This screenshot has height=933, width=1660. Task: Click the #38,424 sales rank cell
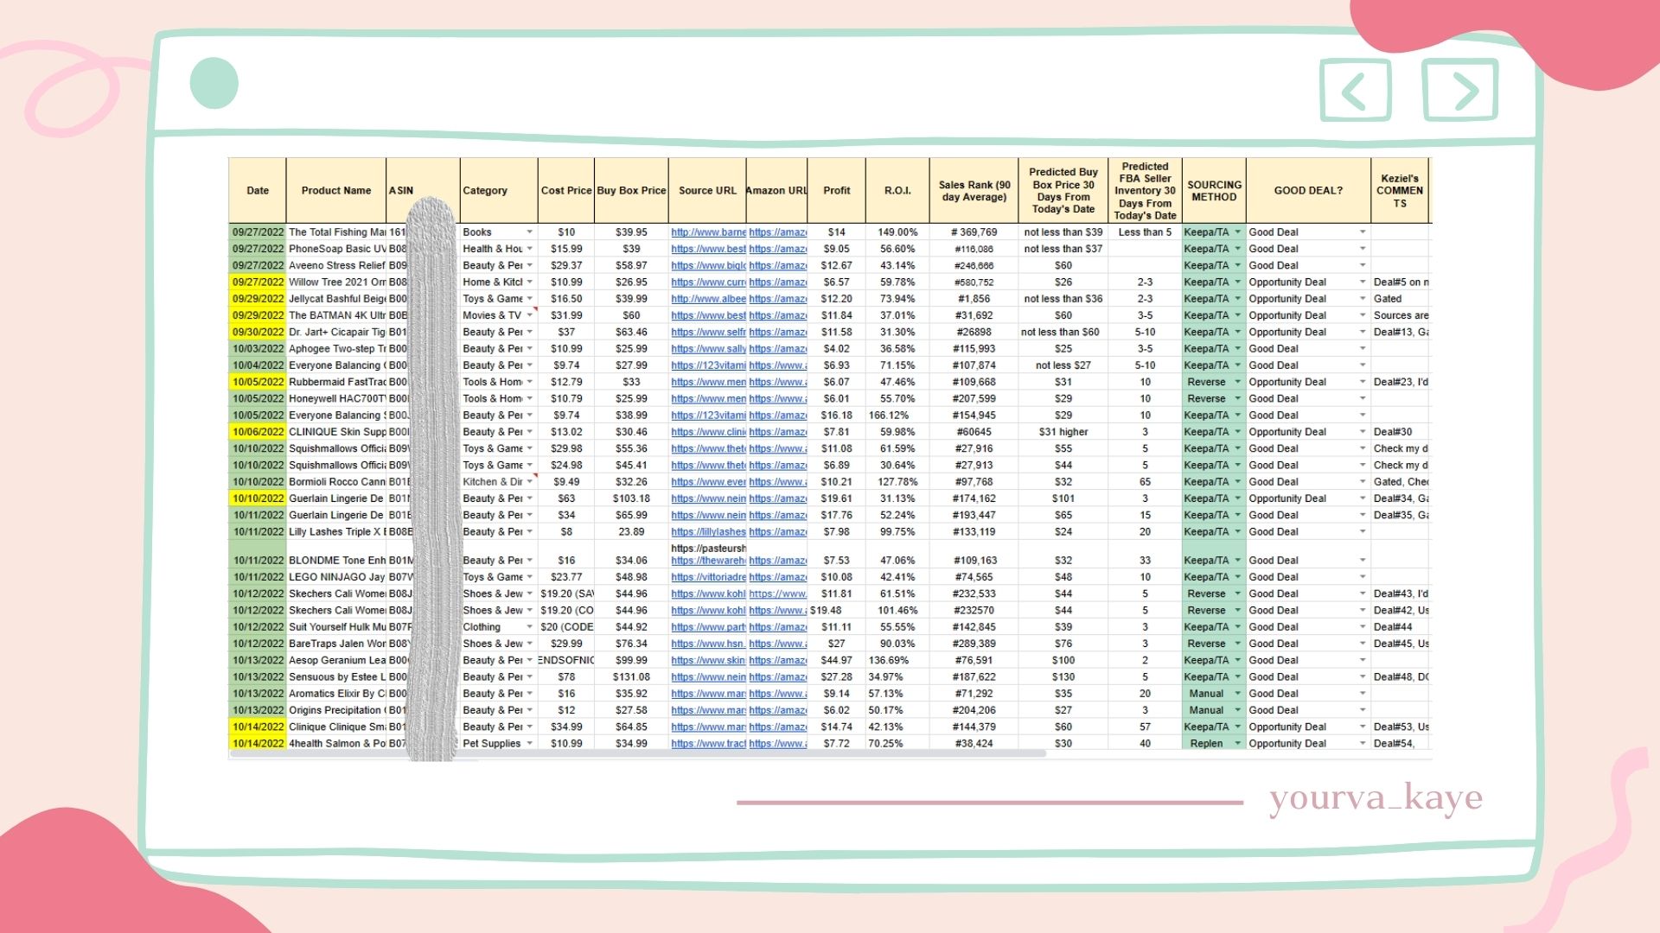point(974,744)
